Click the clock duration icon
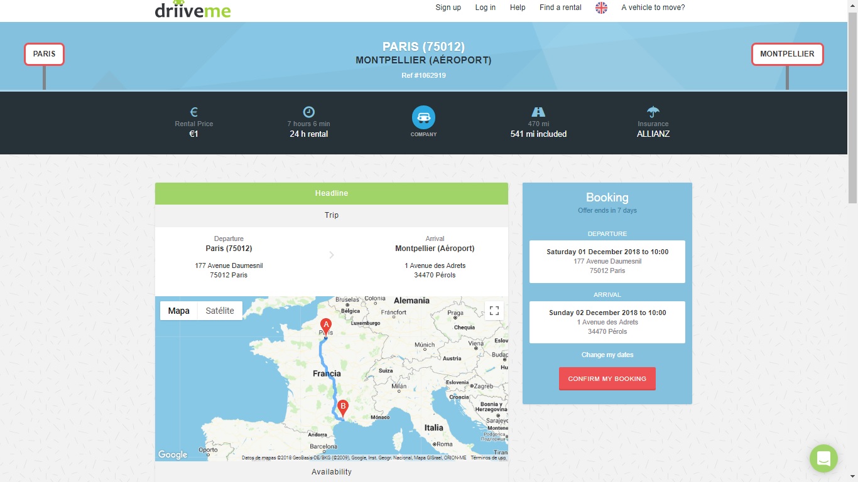This screenshot has height=482, width=858. [x=308, y=112]
